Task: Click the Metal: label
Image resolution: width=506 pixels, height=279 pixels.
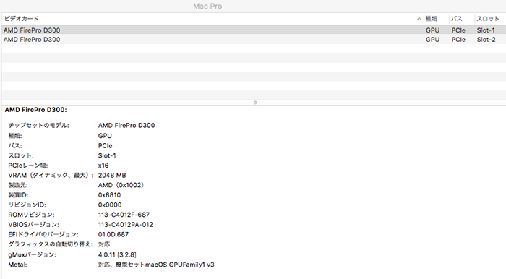Action: coord(18,265)
